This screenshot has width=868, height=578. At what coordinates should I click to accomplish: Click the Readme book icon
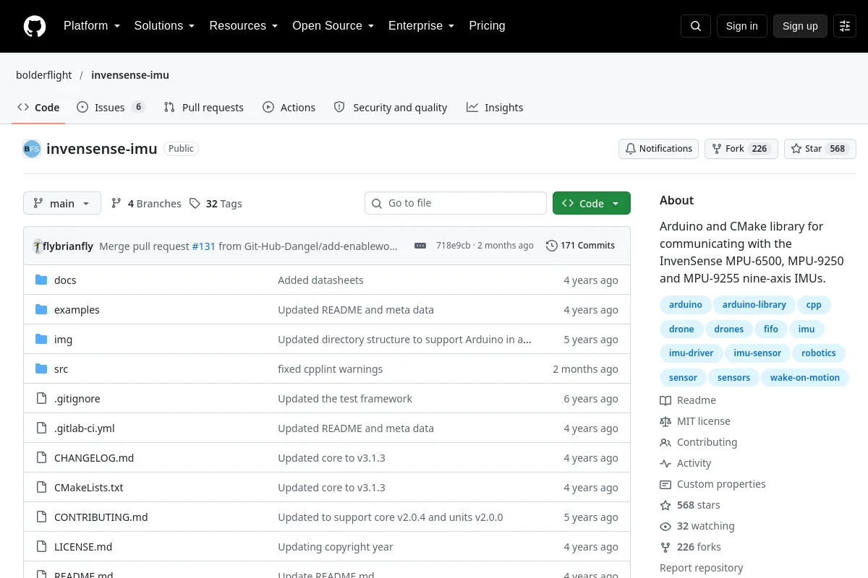(665, 400)
